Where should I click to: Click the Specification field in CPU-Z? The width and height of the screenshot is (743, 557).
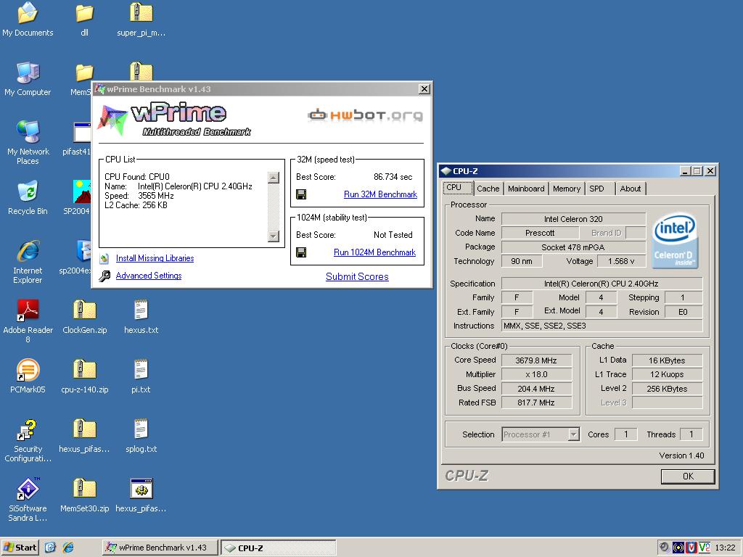tap(602, 284)
